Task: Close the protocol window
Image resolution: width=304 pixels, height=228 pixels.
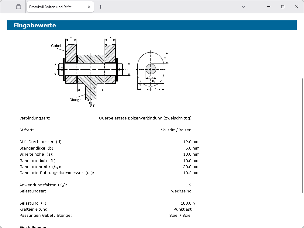Action: 297,7
